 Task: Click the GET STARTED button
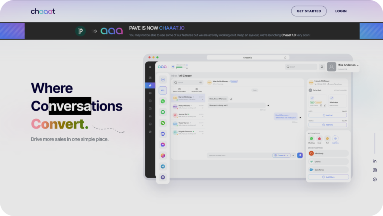click(x=309, y=11)
